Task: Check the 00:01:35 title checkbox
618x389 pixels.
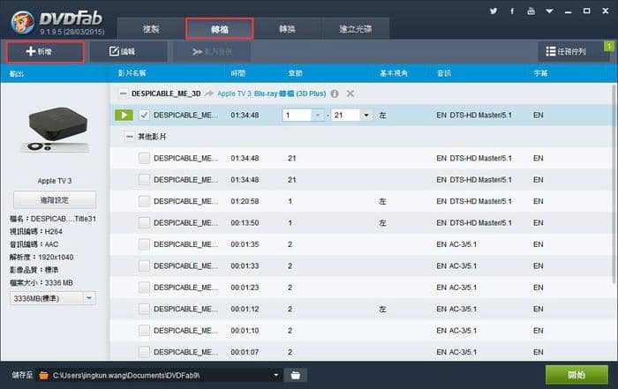Action: 144,244
